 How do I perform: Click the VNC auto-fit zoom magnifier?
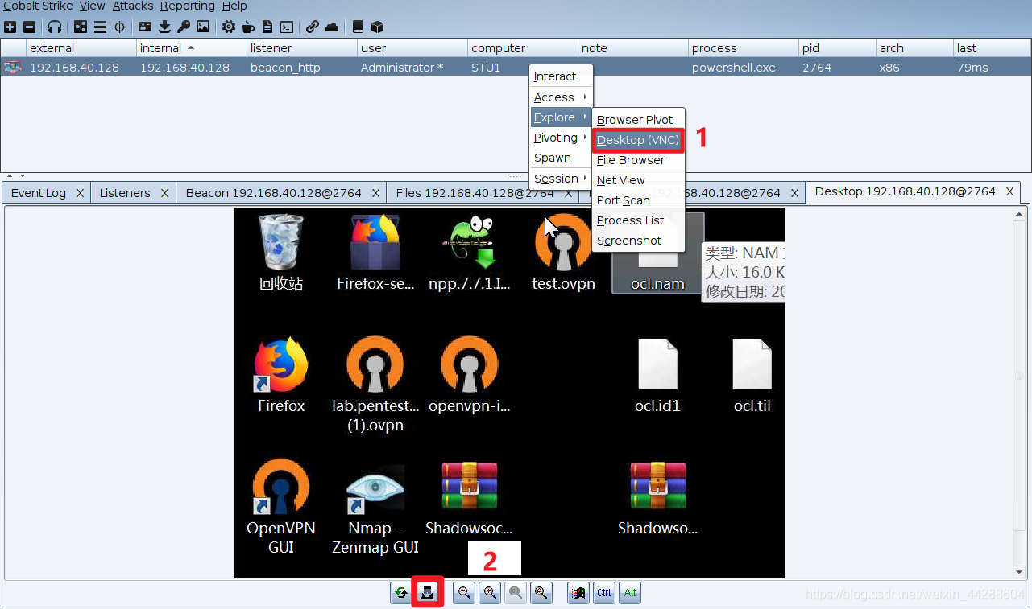point(541,593)
